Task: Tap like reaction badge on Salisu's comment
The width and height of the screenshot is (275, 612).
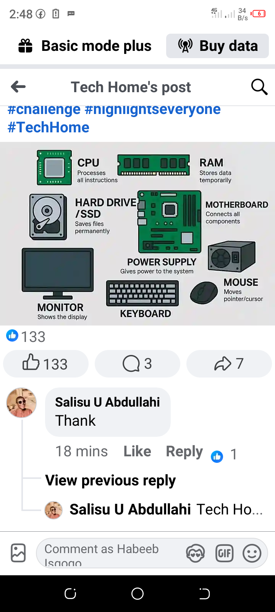Action: (x=217, y=456)
